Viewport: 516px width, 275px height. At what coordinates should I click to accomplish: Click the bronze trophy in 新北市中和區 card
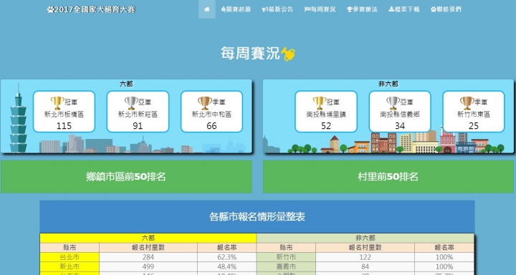[x=205, y=102]
